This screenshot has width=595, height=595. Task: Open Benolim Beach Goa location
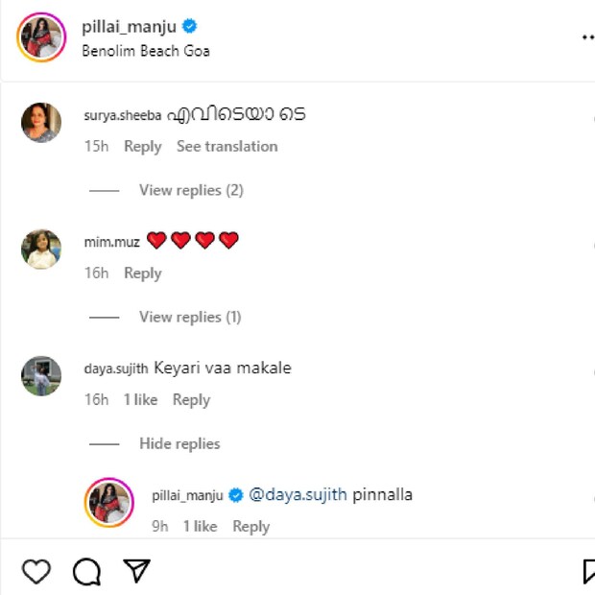click(146, 51)
